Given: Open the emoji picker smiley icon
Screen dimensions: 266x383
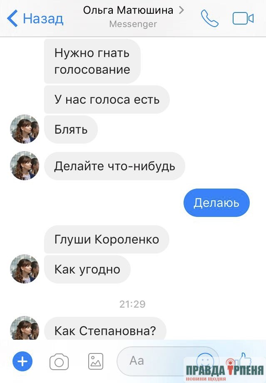Looking at the screenshot, I should click(205, 361).
